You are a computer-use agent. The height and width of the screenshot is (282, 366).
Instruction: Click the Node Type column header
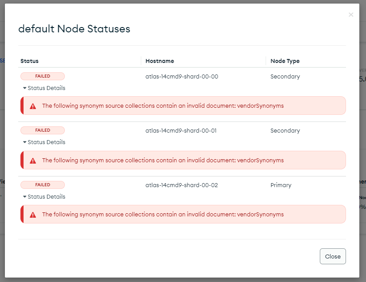click(285, 61)
